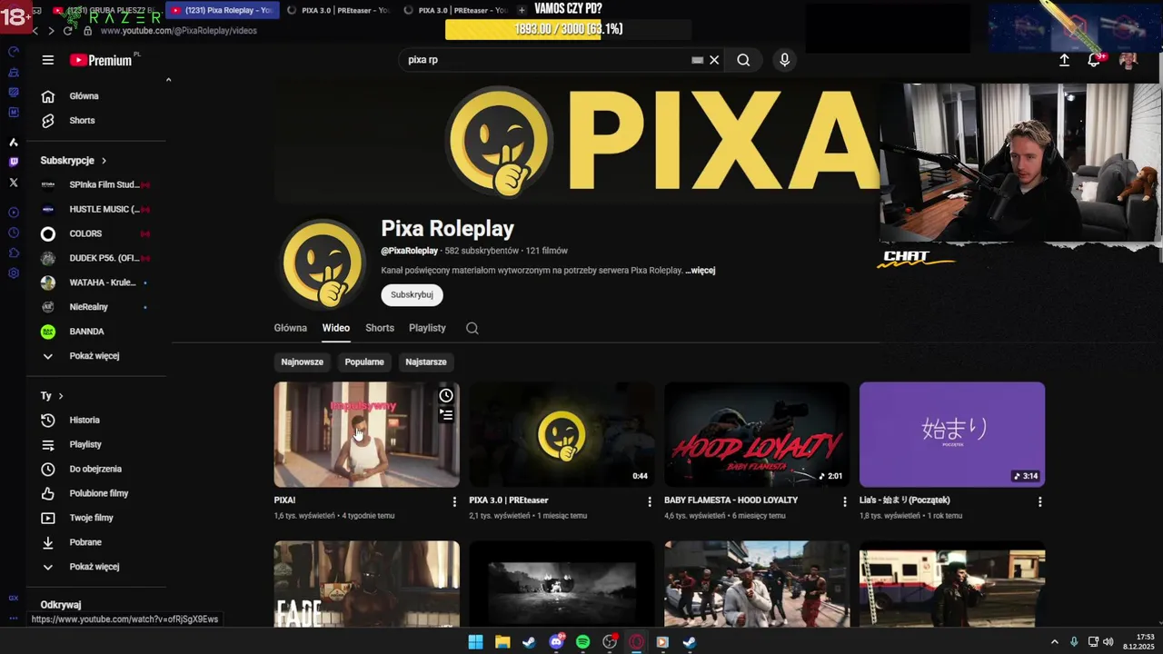Add PIXA! video to queue
Screen dimensions: 1163x654
point(446,414)
